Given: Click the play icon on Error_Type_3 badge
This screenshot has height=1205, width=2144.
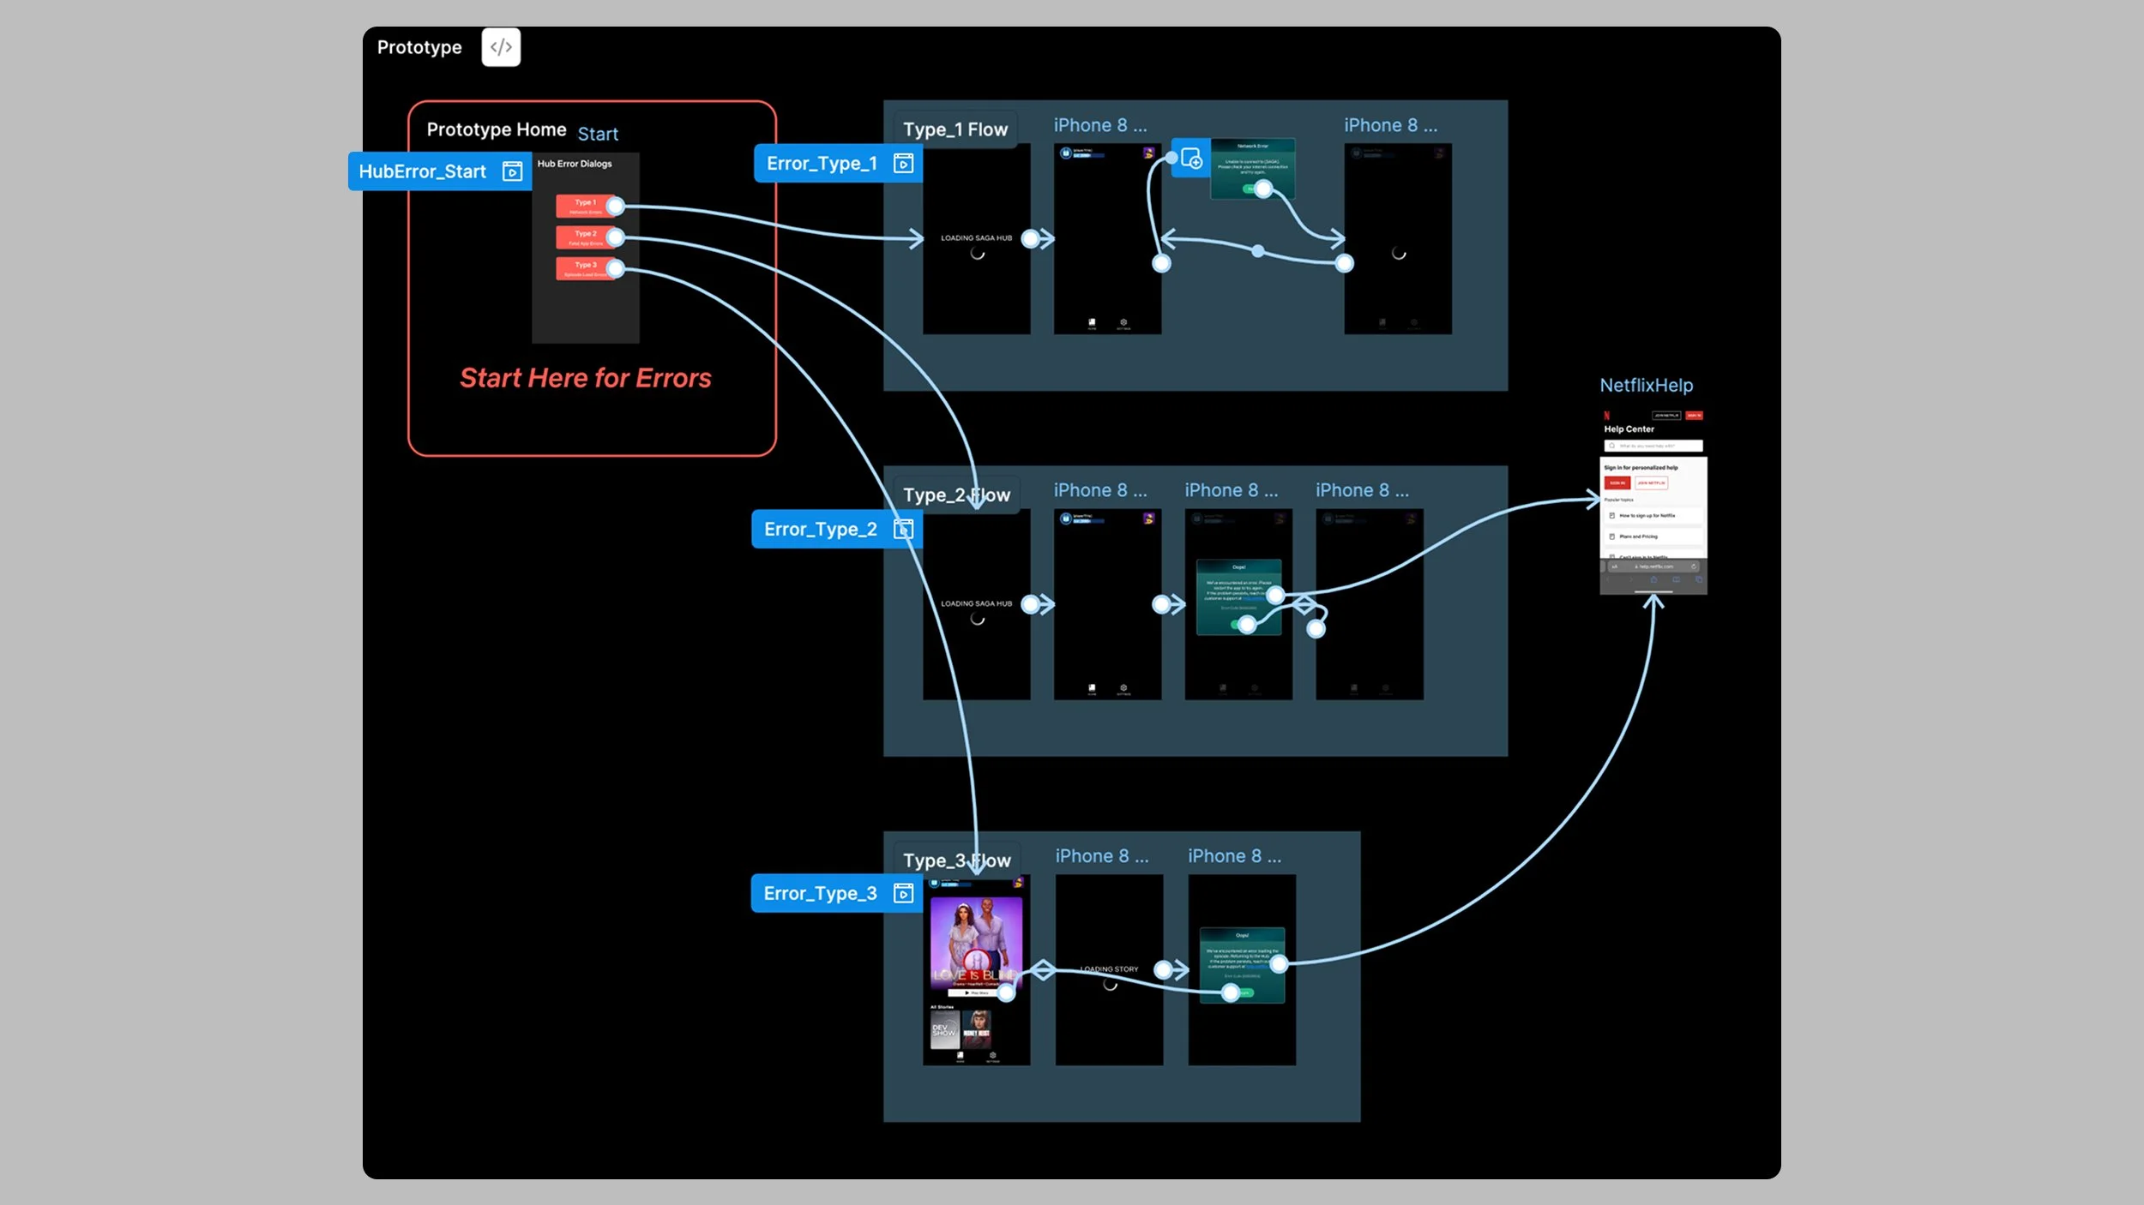Looking at the screenshot, I should (x=903, y=893).
